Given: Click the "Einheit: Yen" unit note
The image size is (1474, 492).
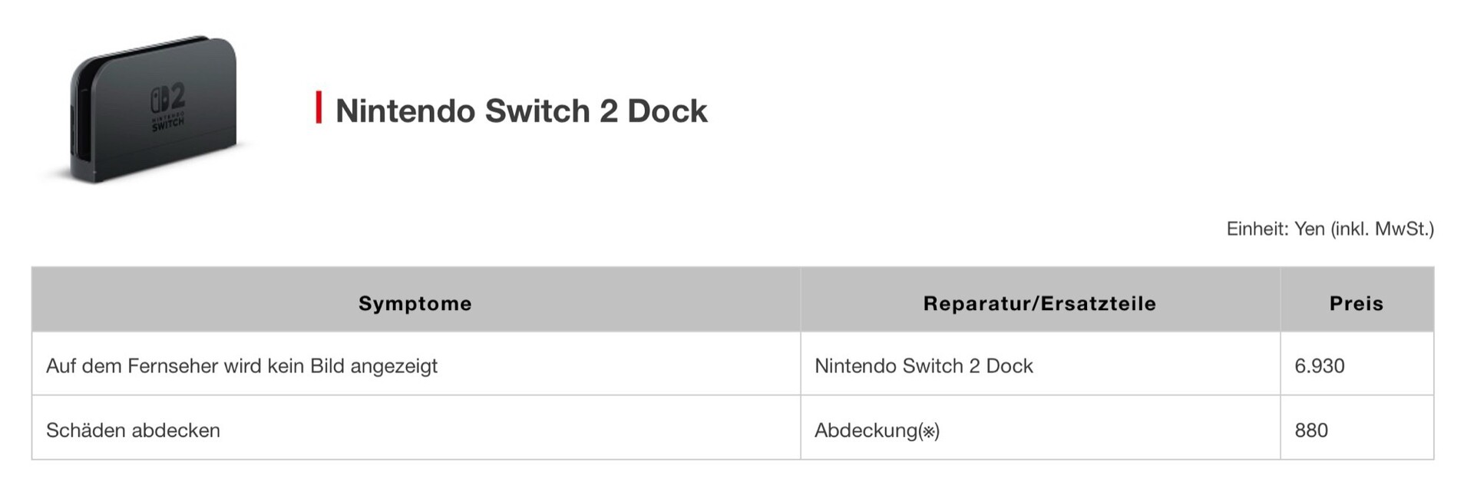Looking at the screenshot, I should point(1275,229).
